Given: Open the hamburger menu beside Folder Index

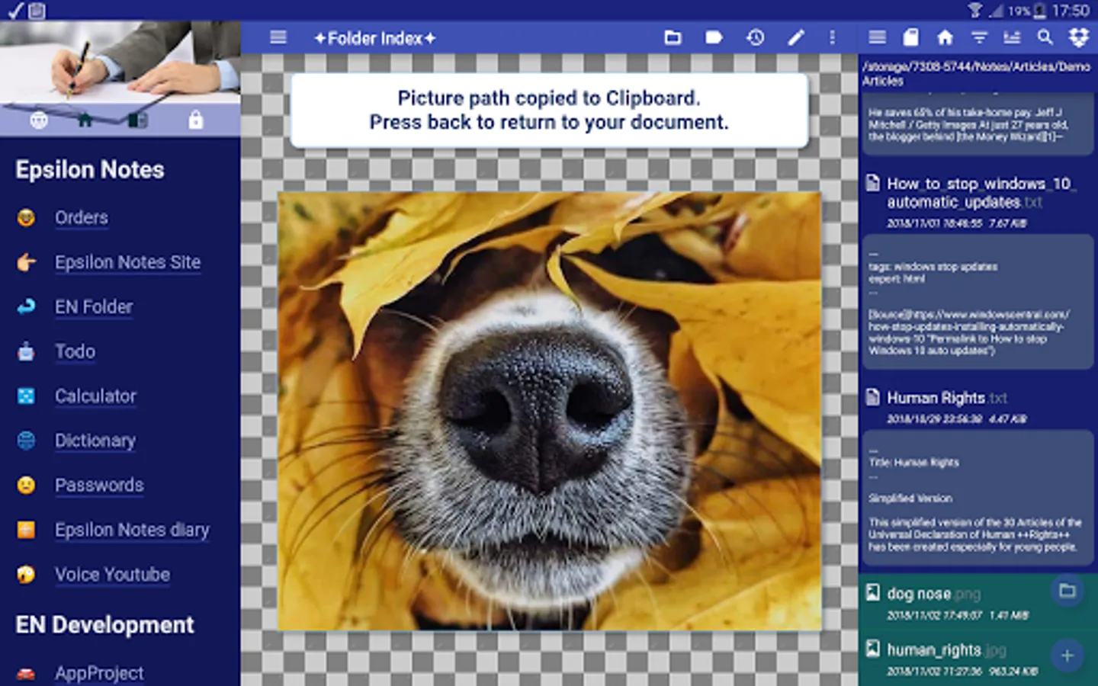Looking at the screenshot, I should [x=278, y=37].
